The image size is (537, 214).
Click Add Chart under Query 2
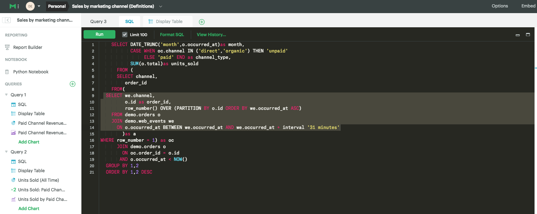[x=29, y=209]
